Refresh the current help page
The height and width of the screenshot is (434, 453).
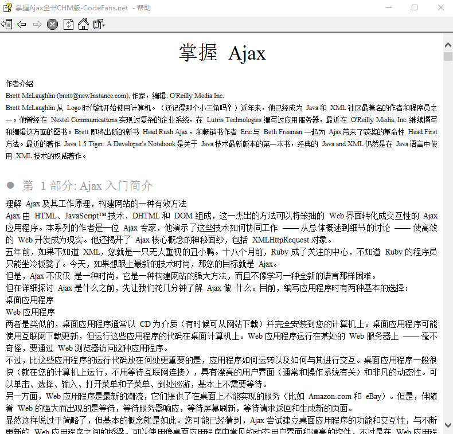[68, 24]
